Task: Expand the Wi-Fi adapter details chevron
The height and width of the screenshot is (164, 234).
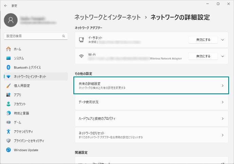Action: (x=223, y=56)
